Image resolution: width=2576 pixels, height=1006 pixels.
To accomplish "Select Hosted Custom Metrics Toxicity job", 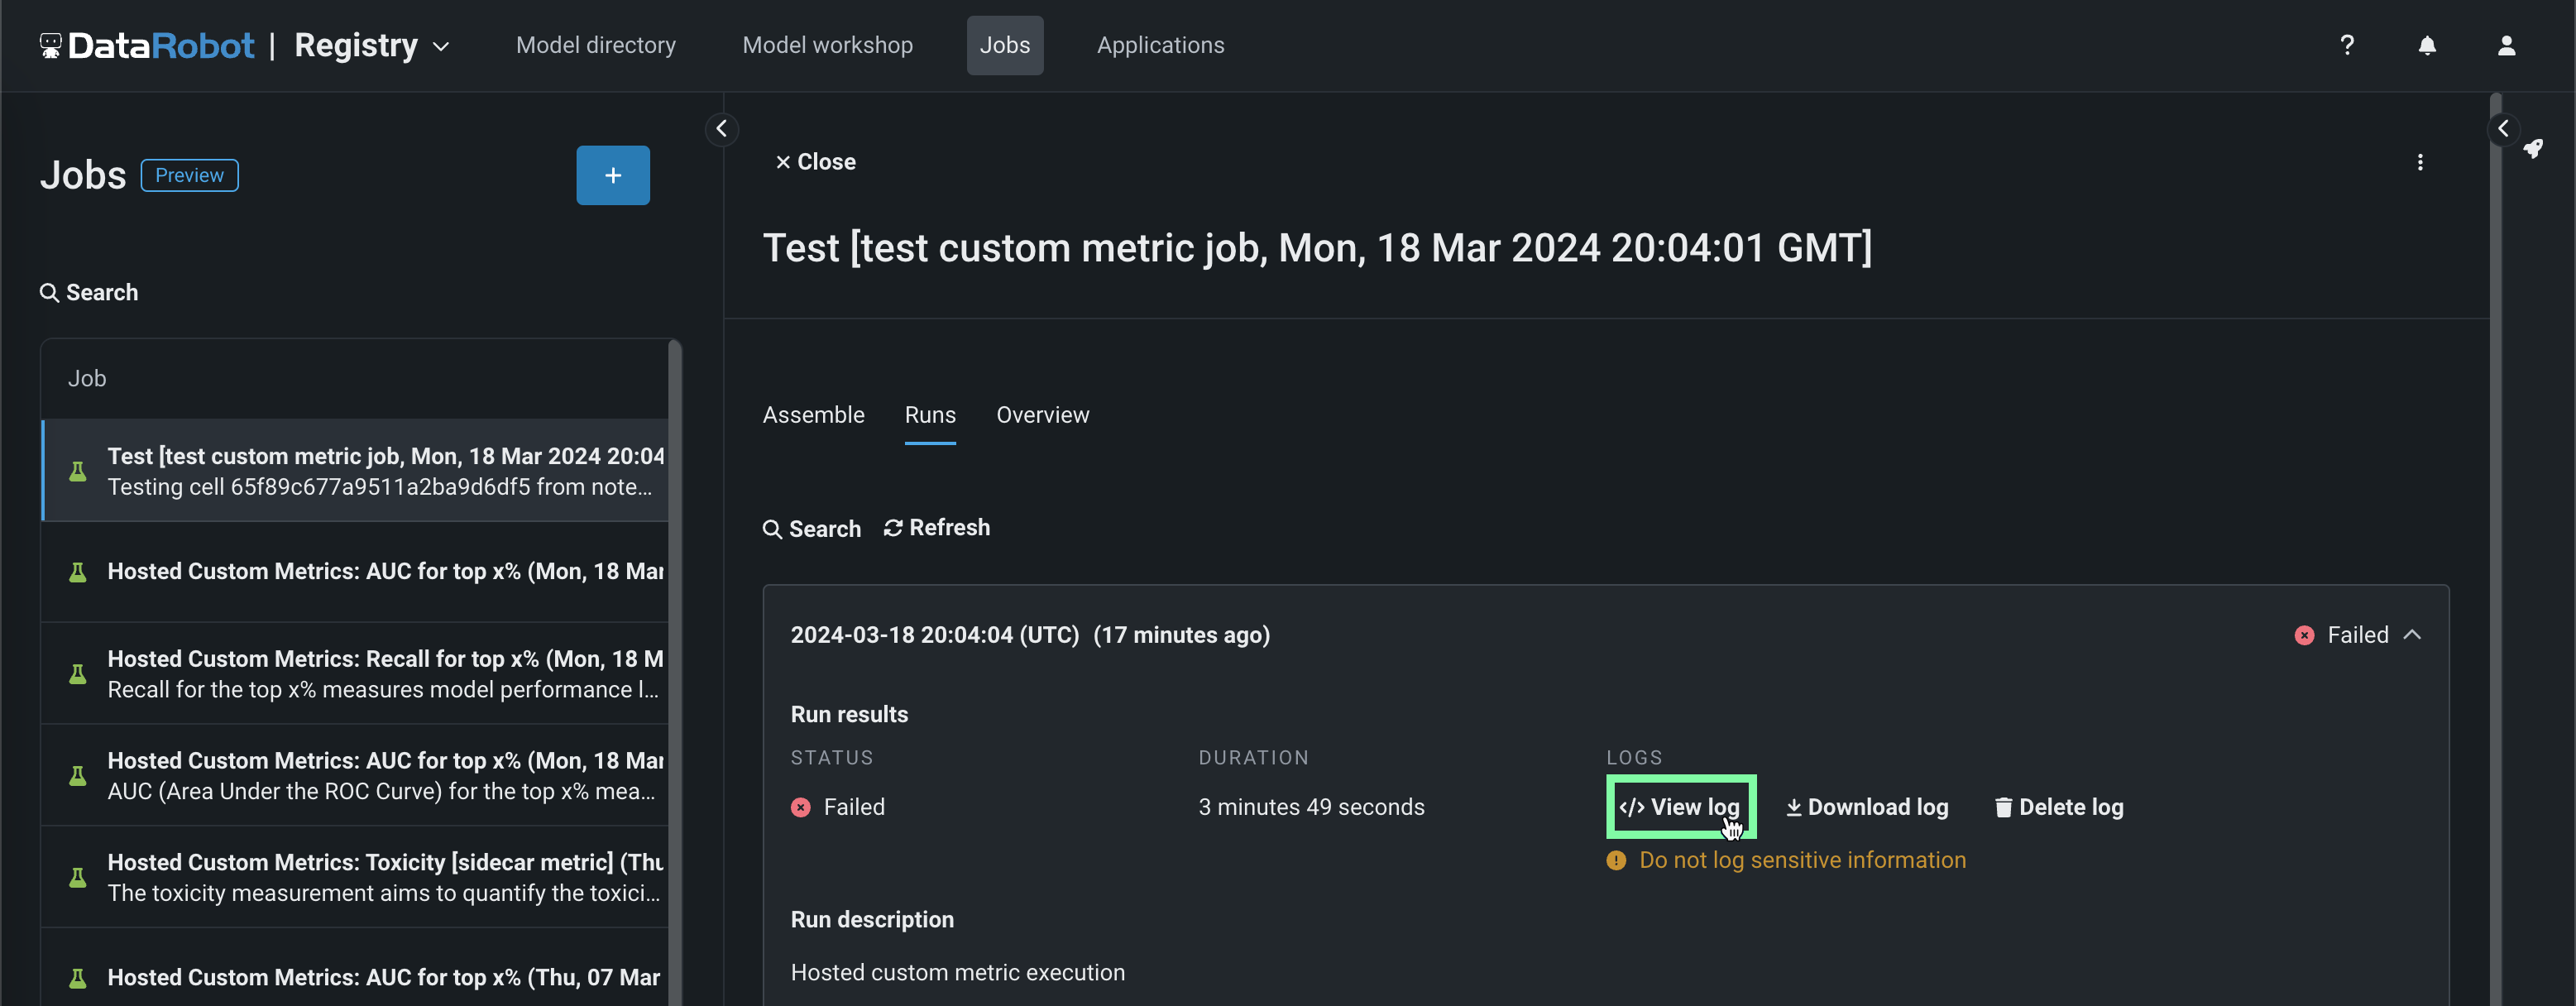I will 384,877.
